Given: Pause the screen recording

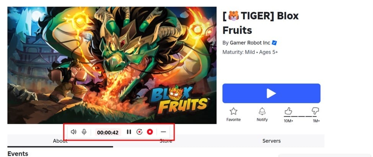Looking at the screenshot, I should click(x=129, y=132).
